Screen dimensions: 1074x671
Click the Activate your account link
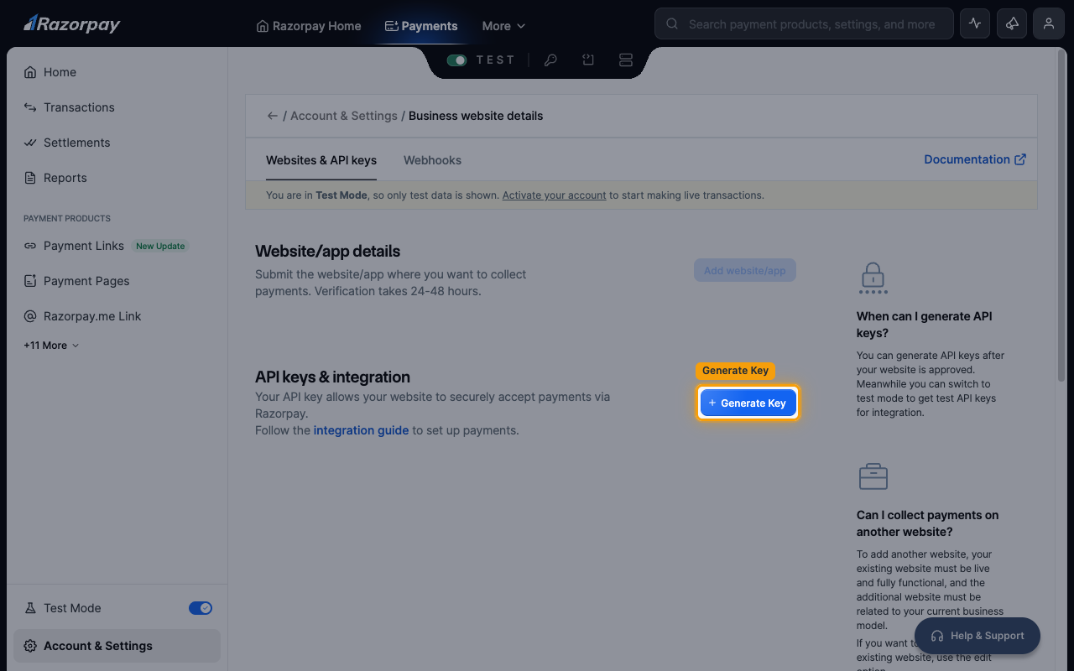point(554,195)
